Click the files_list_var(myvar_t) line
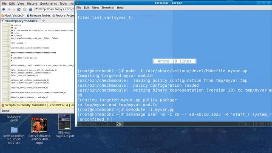The image size is (272, 153). coord(105,17)
